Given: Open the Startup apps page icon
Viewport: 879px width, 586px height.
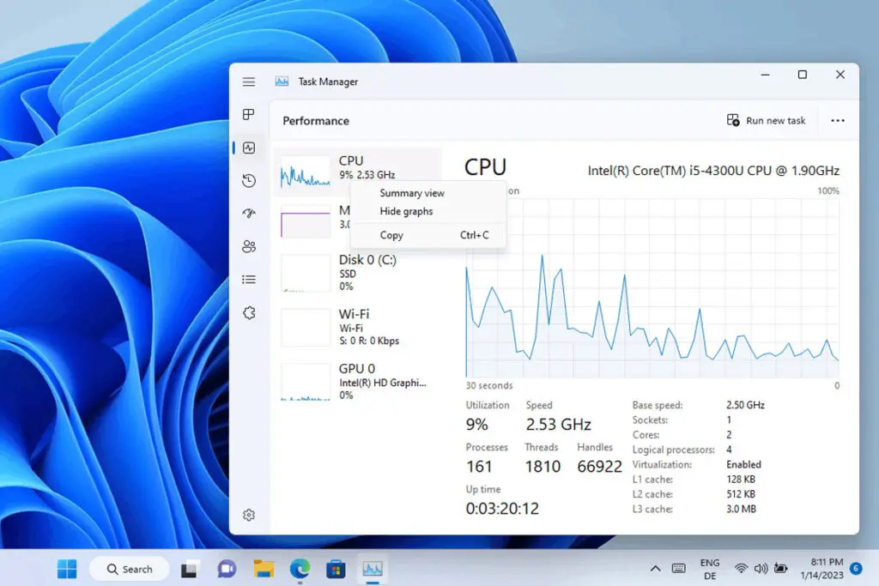Looking at the screenshot, I should 249,214.
